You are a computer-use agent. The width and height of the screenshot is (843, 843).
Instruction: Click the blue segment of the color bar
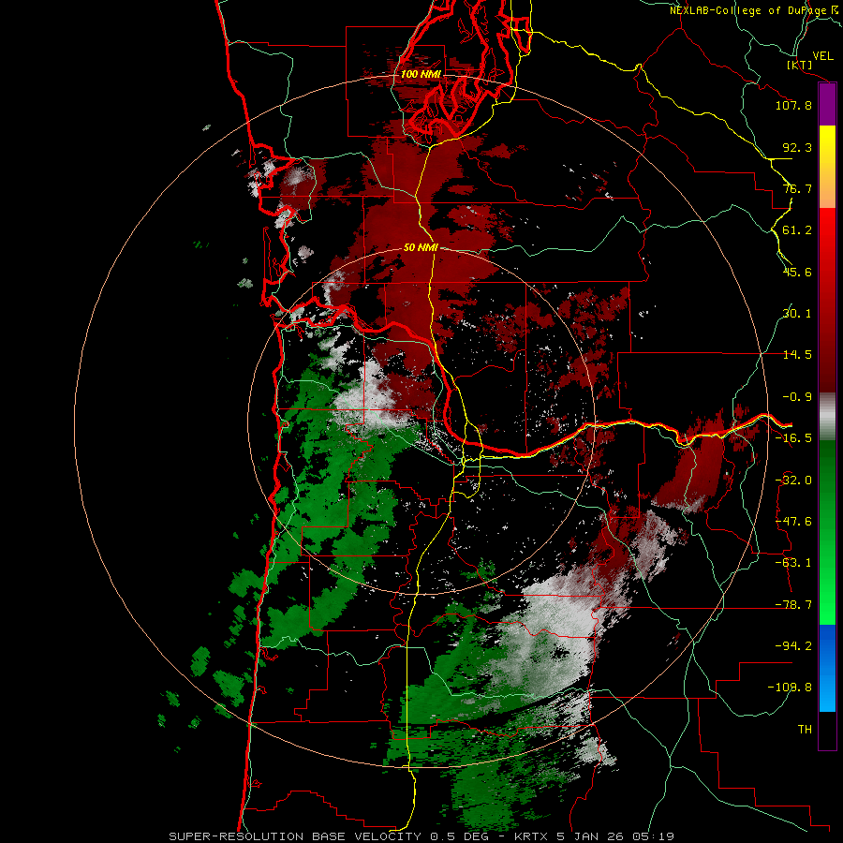pyautogui.click(x=827, y=668)
